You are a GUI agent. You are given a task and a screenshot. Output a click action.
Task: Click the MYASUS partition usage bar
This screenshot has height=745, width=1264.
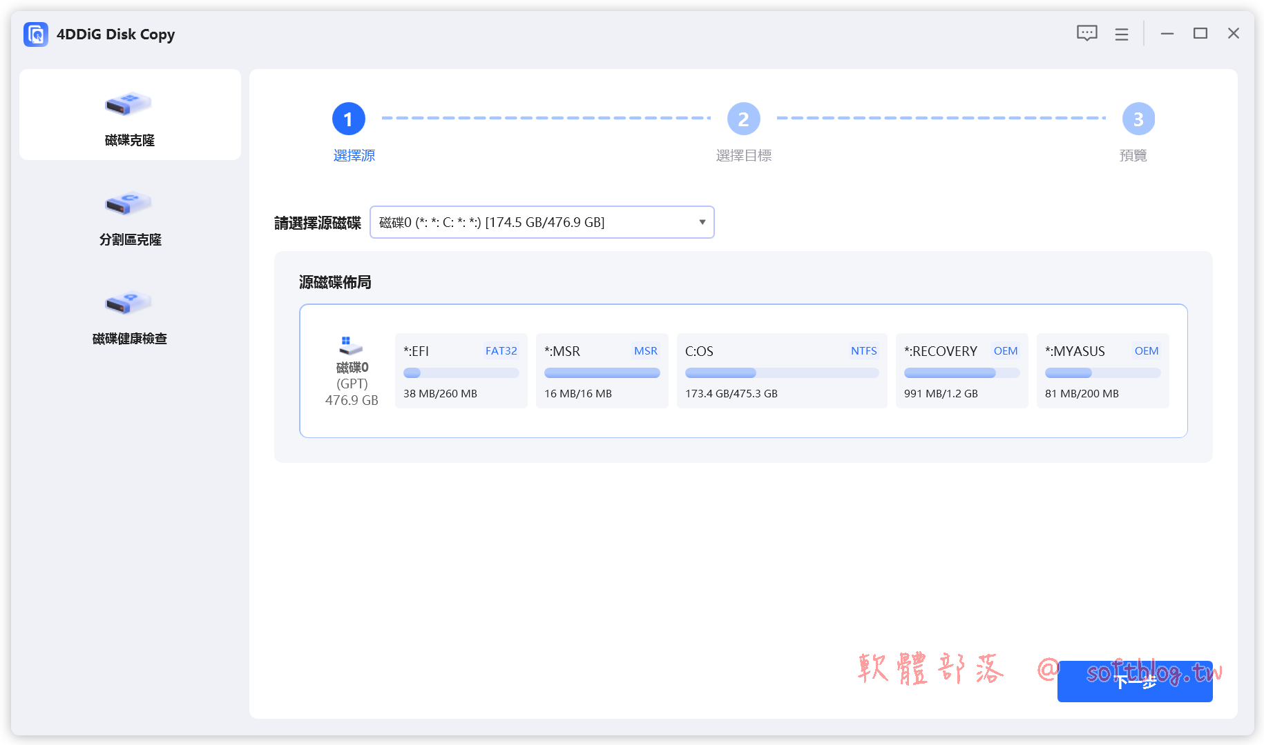(1102, 373)
